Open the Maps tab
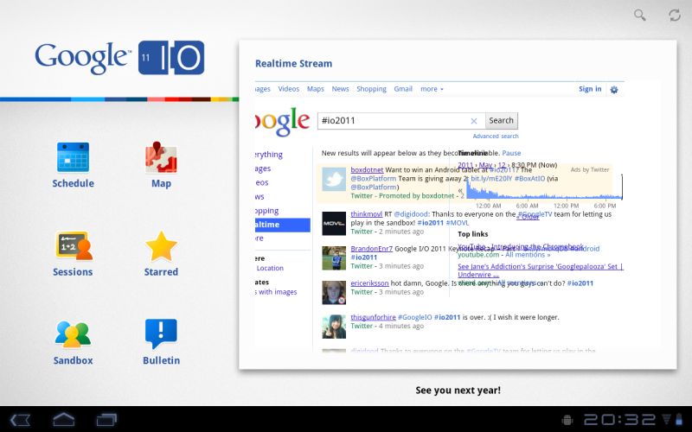Viewport: 692px width, 432px height. point(316,89)
